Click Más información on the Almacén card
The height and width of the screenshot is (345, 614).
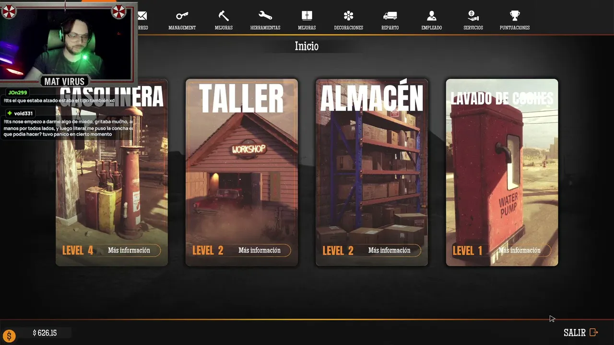pos(390,250)
